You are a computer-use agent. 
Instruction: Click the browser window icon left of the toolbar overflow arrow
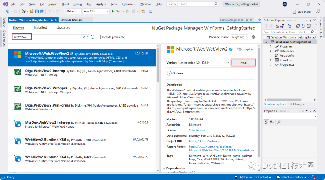click(x=150, y=11)
